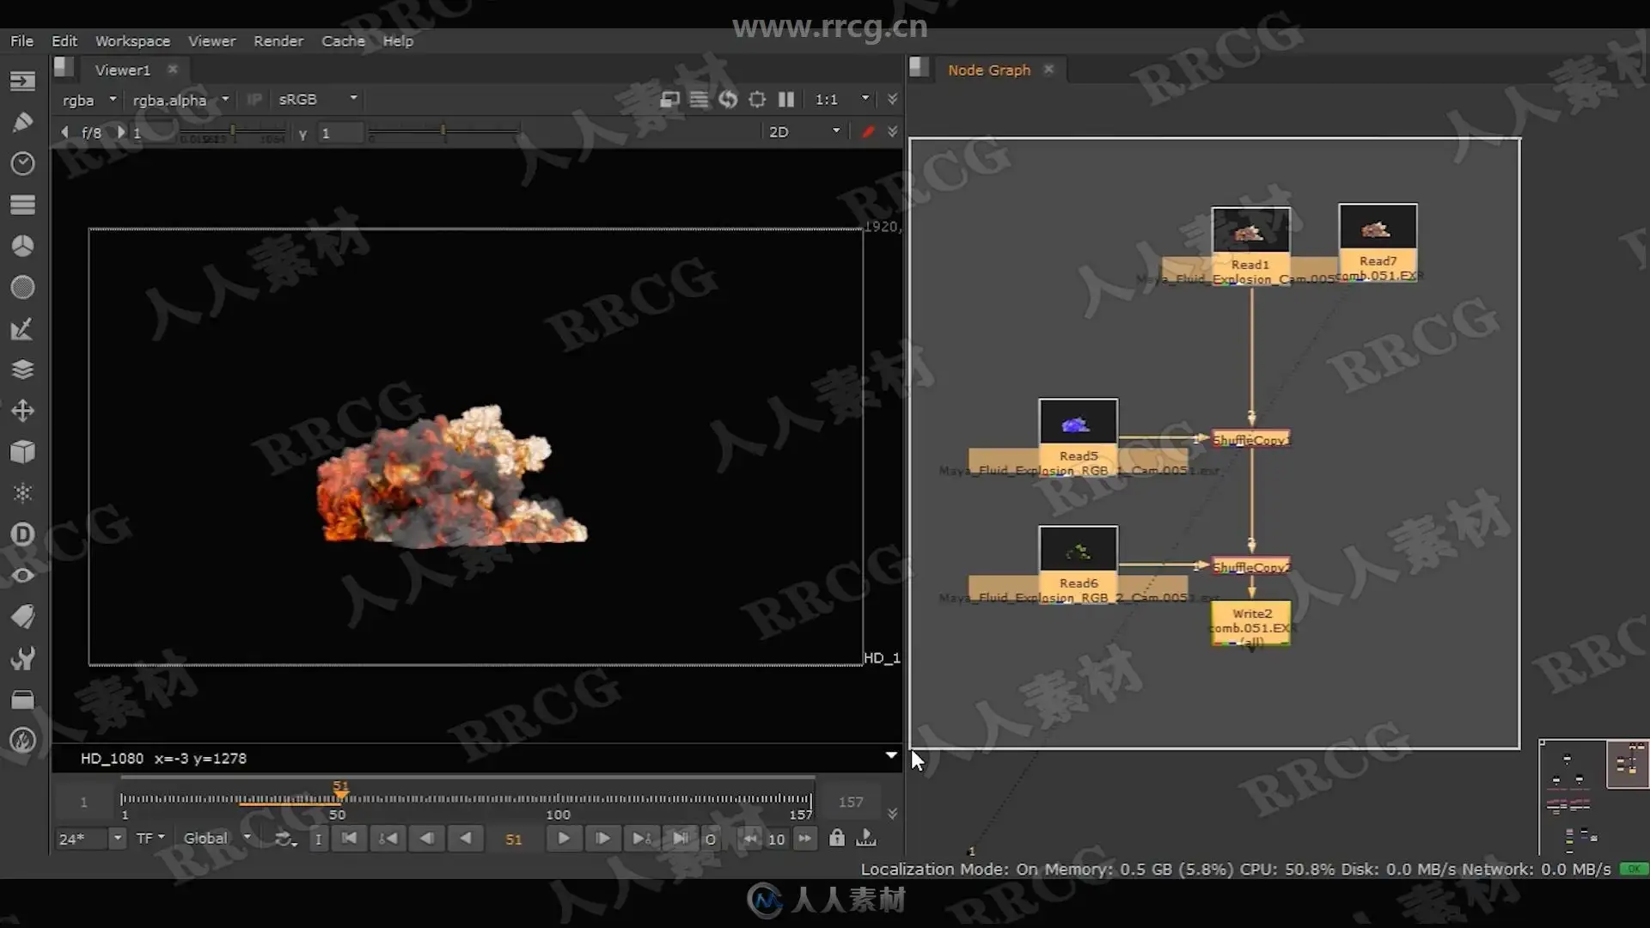Image resolution: width=1650 pixels, height=928 pixels.
Task: Open the Draw nodes toolbar icon
Action: click(22, 122)
